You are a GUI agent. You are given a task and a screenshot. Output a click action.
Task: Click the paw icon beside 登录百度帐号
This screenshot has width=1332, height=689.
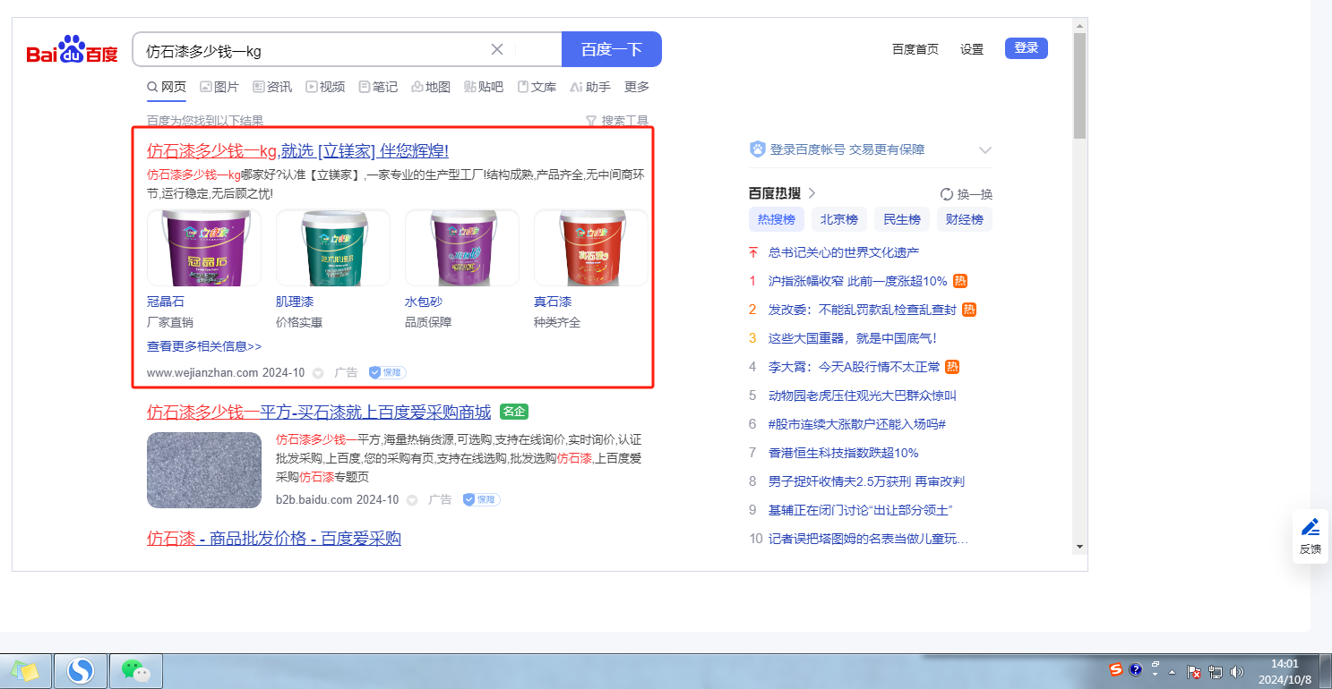757,149
